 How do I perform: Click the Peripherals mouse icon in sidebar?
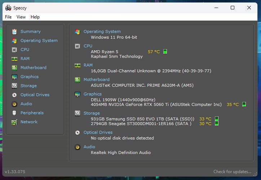(14, 113)
